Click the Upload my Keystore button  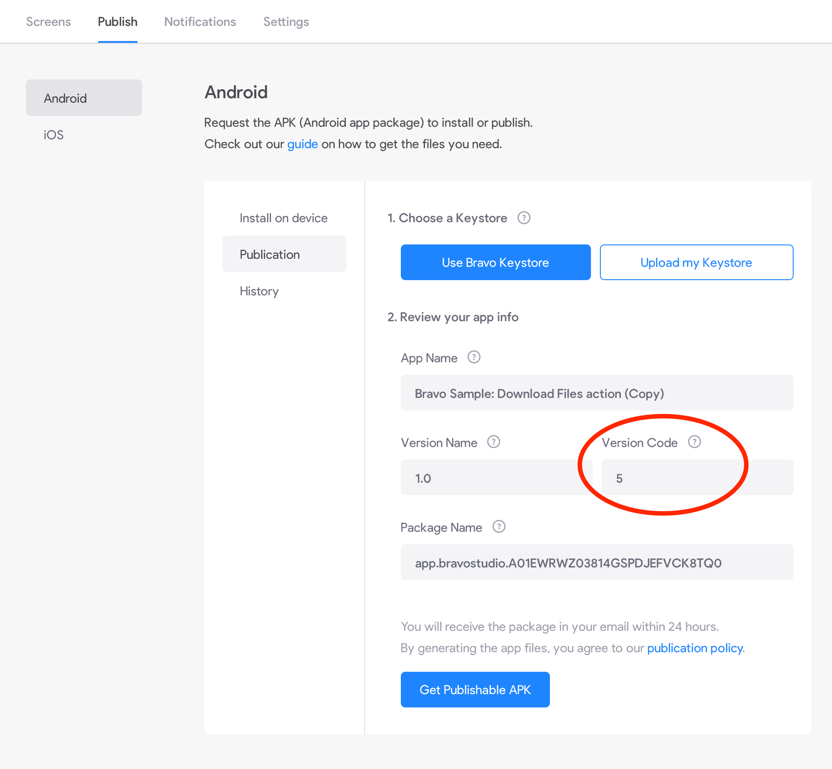click(x=696, y=262)
